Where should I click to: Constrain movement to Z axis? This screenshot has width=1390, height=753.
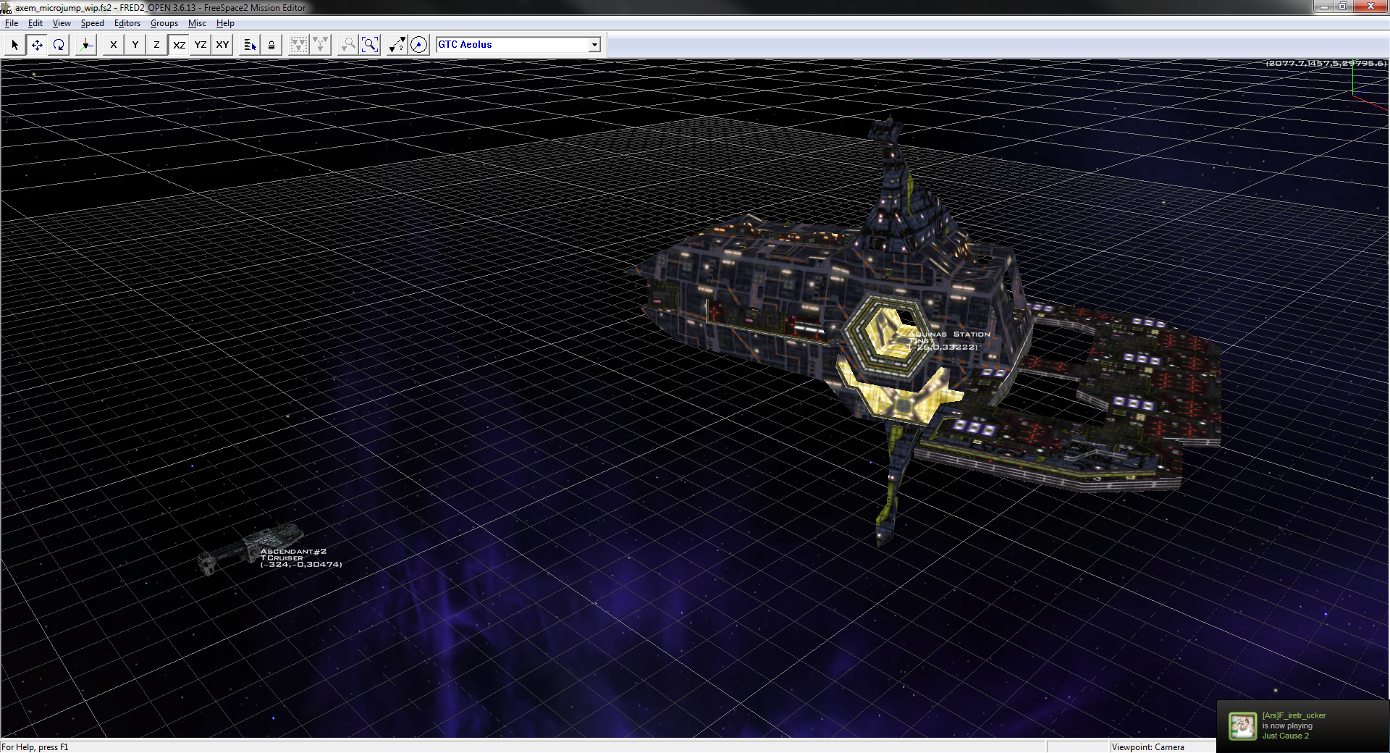pyautogui.click(x=156, y=45)
